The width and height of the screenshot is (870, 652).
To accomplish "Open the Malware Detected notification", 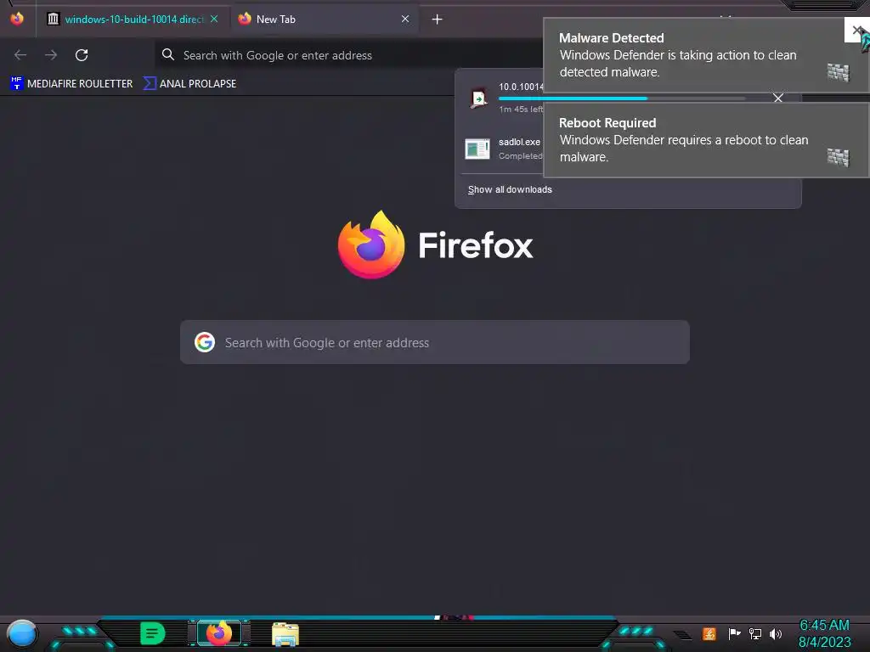I will point(706,55).
